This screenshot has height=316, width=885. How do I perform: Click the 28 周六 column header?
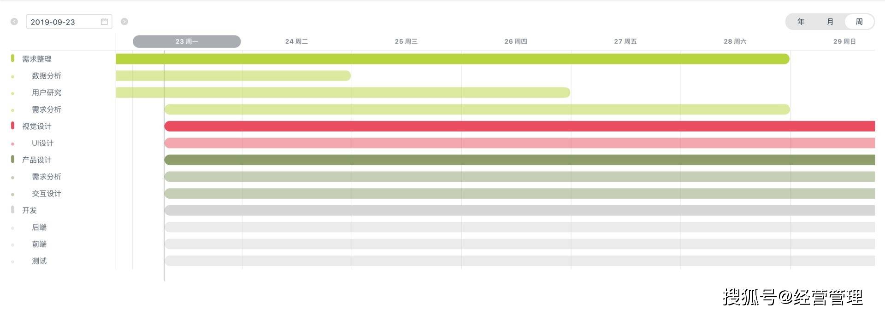tap(735, 41)
